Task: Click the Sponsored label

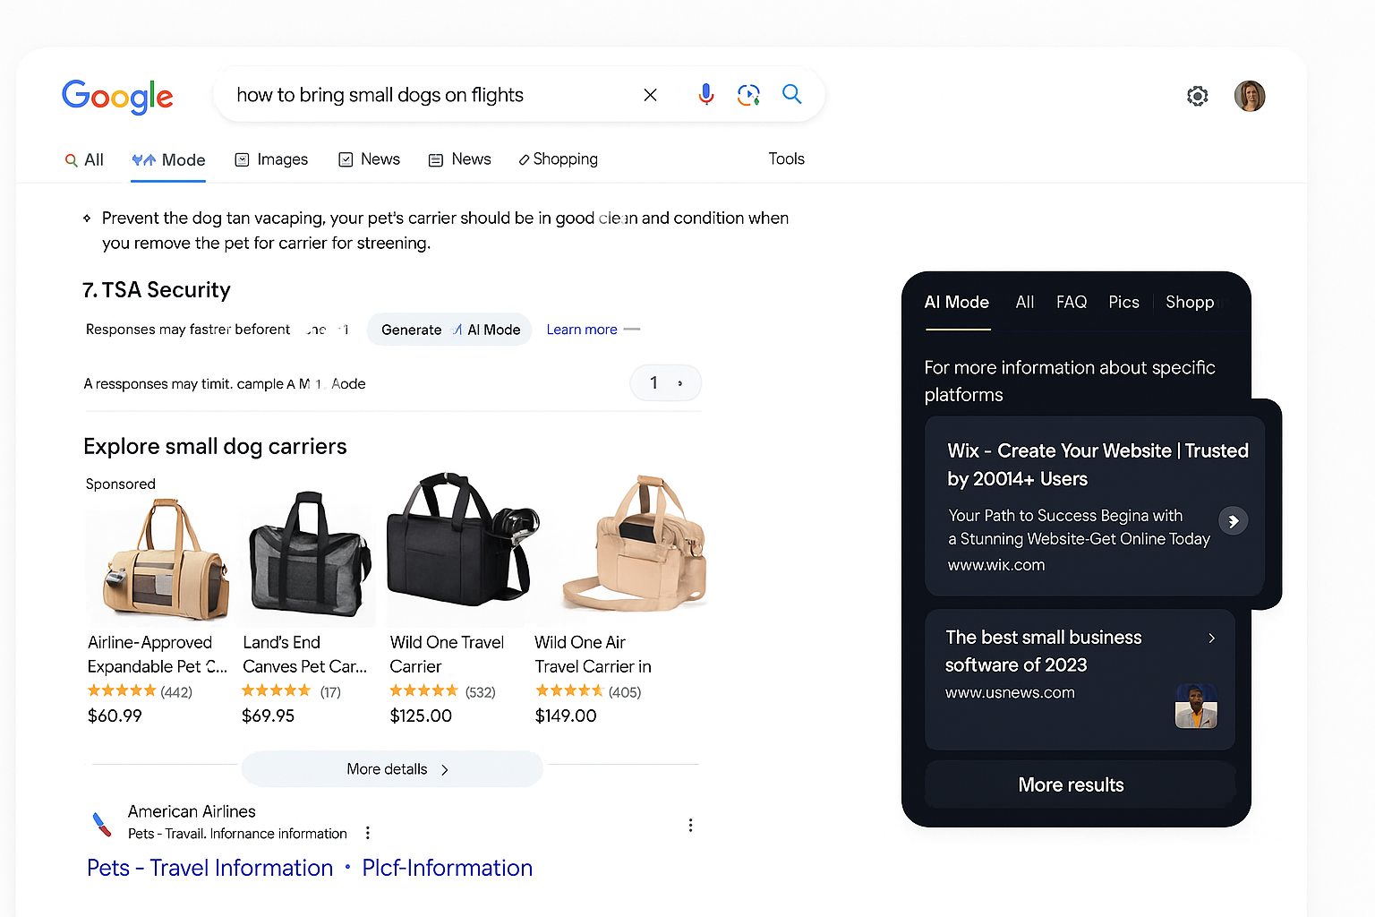Action: click(121, 484)
